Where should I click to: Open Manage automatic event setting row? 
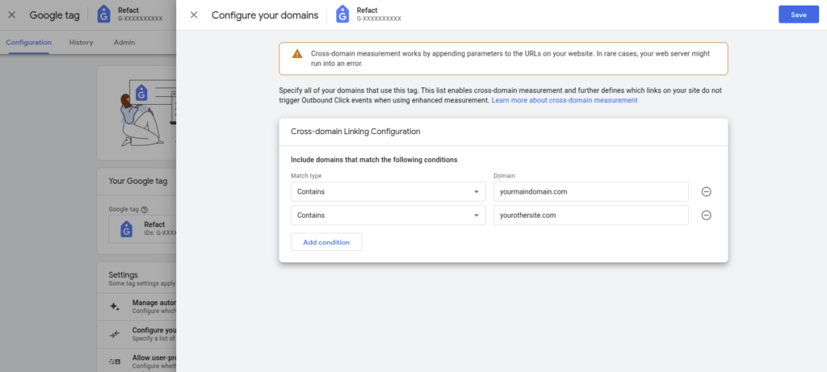[136, 307]
